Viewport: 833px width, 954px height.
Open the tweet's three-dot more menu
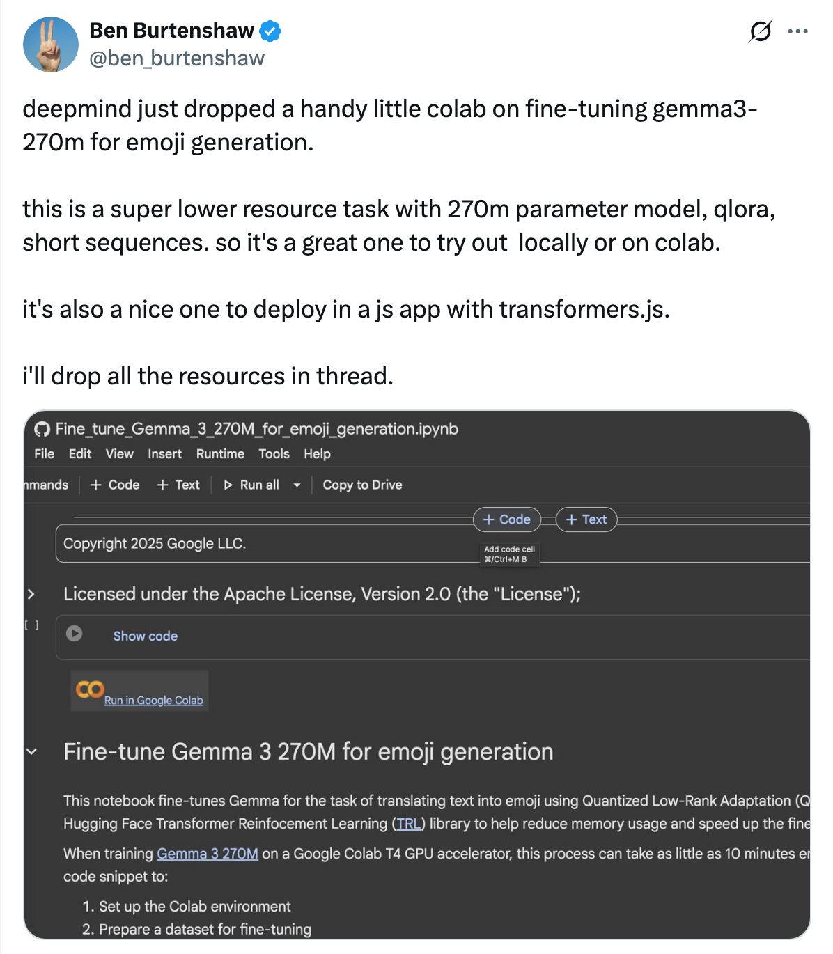(797, 31)
